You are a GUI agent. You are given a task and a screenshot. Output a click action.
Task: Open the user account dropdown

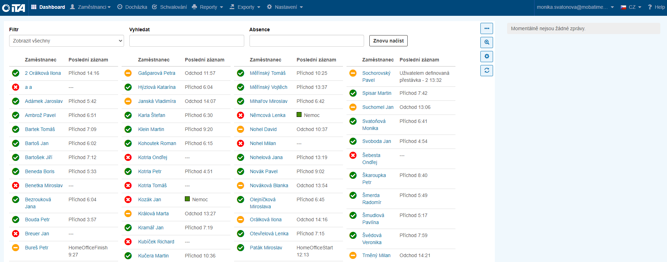(575, 7)
